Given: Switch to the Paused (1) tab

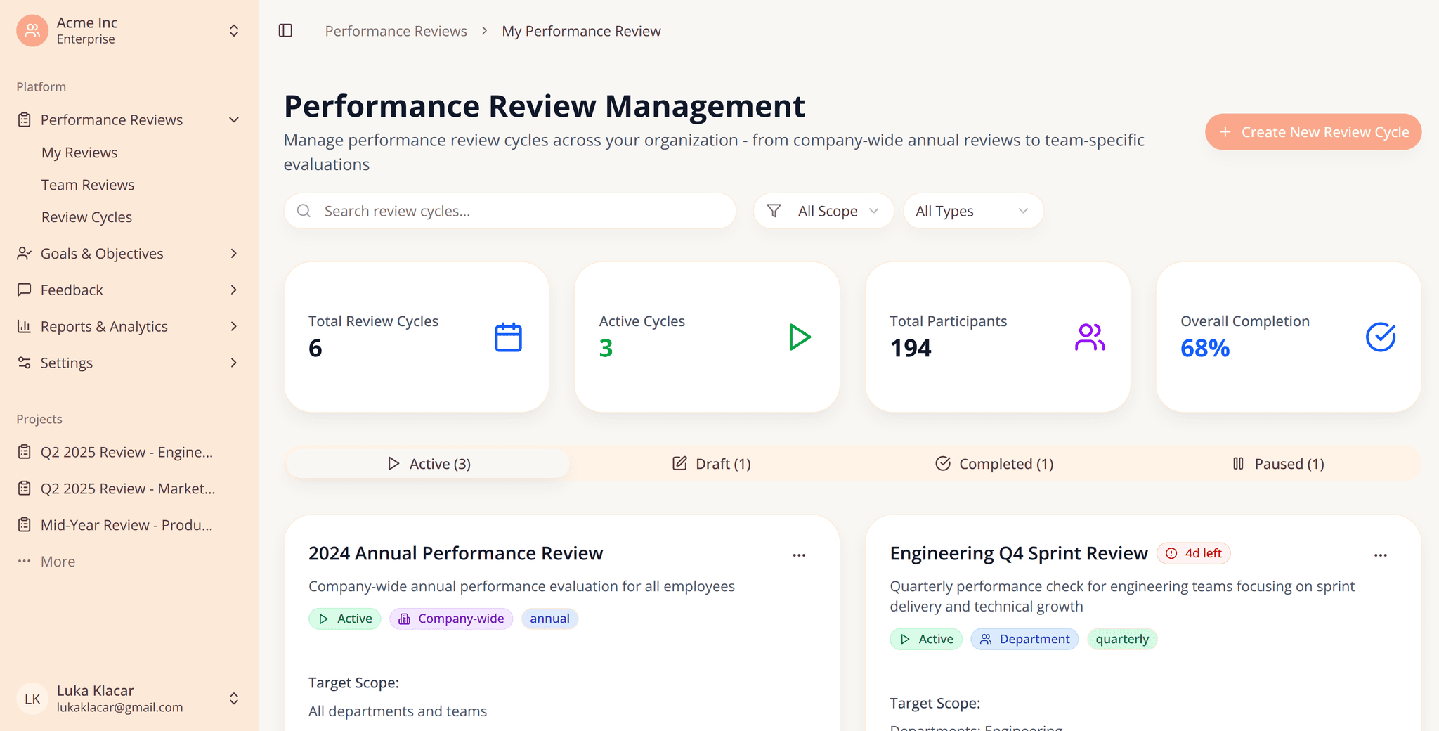Looking at the screenshot, I should 1278,464.
